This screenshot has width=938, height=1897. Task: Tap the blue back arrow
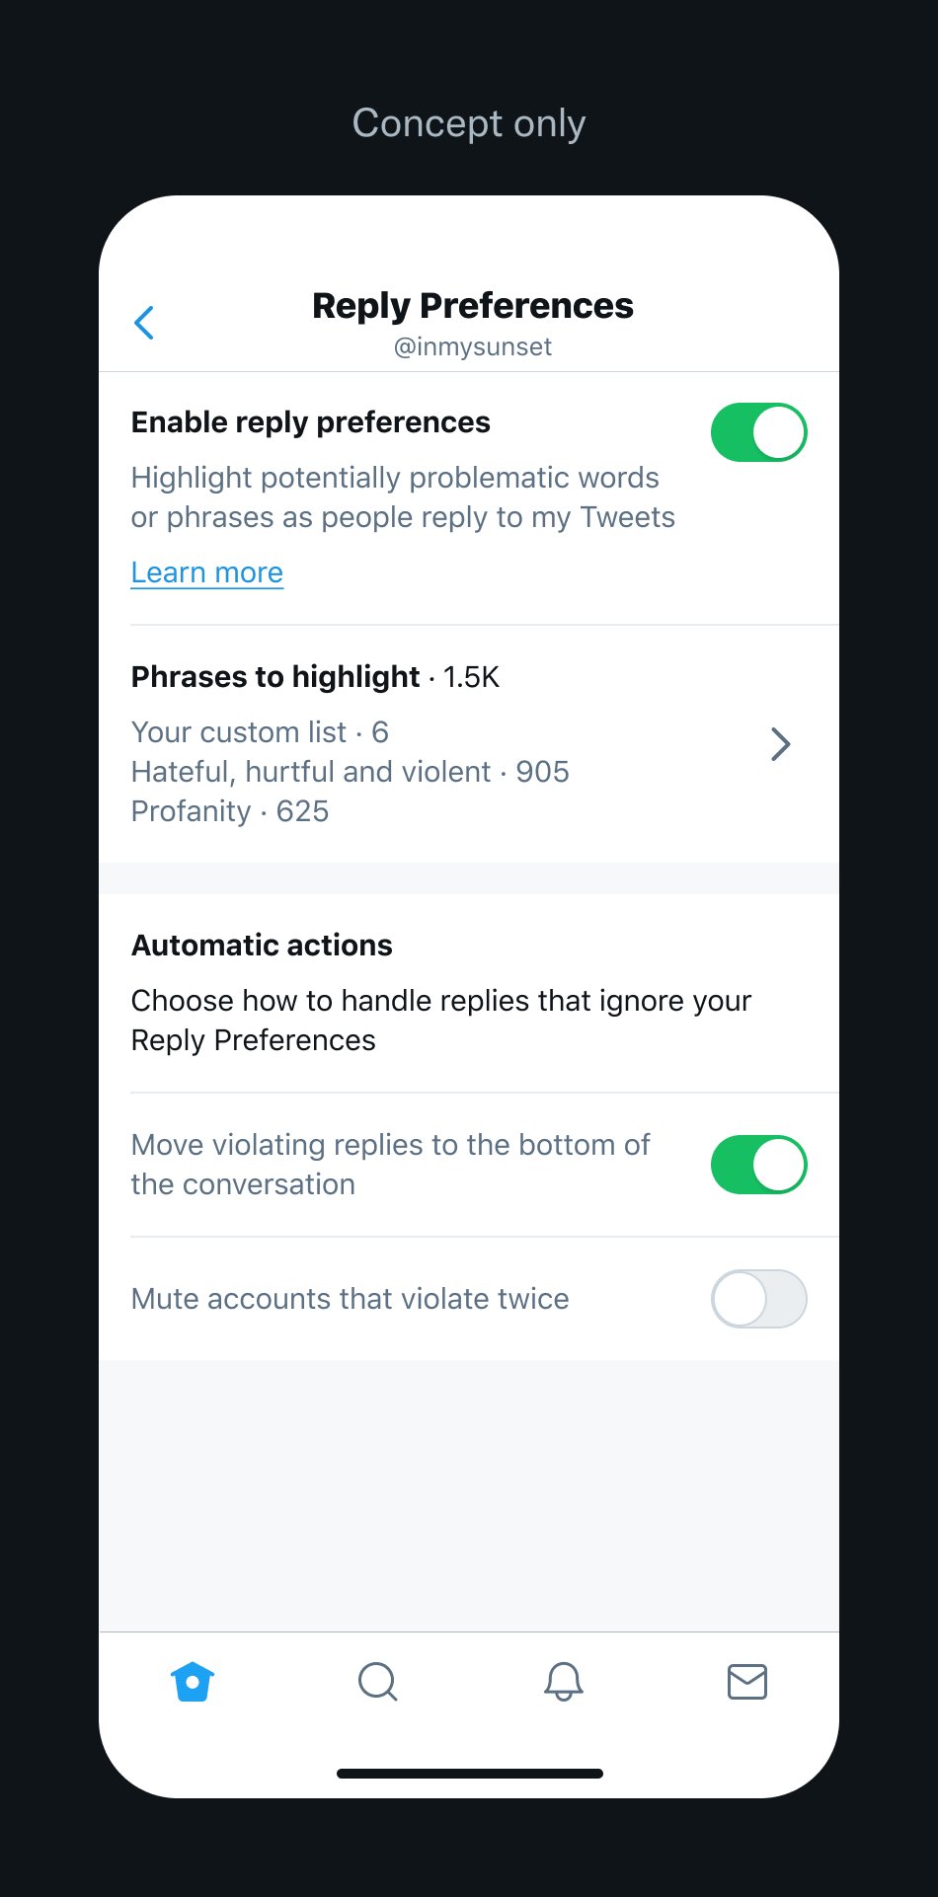click(x=144, y=322)
